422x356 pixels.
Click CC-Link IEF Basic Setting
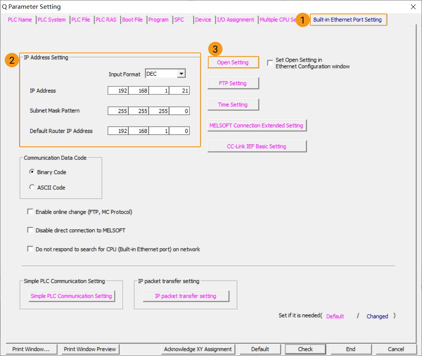coord(257,146)
